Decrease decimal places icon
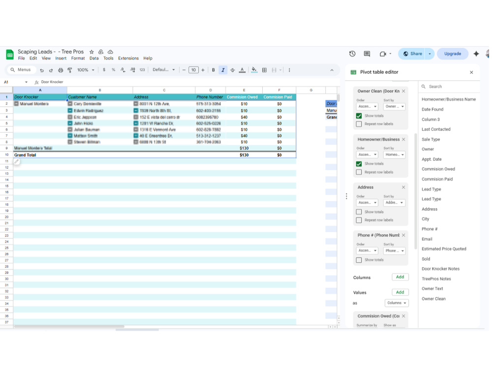The height and width of the screenshot is (369, 492). click(123, 70)
